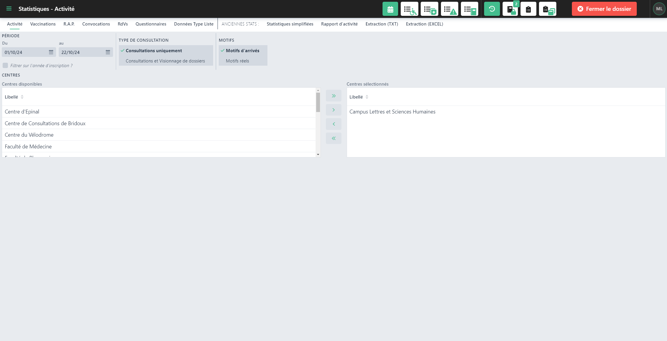Open locked notebook icon with badge 2
Image resolution: width=667 pixels, height=341 pixels.
pyautogui.click(x=510, y=9)
